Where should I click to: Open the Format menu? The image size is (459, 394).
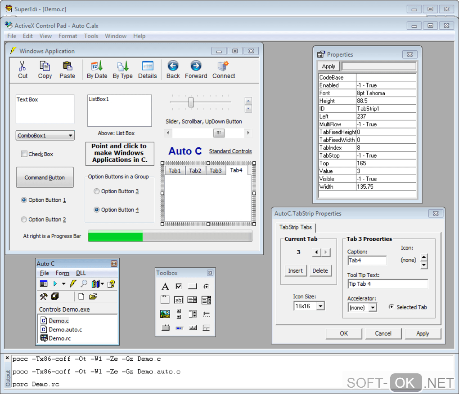[x=67, y=36]
